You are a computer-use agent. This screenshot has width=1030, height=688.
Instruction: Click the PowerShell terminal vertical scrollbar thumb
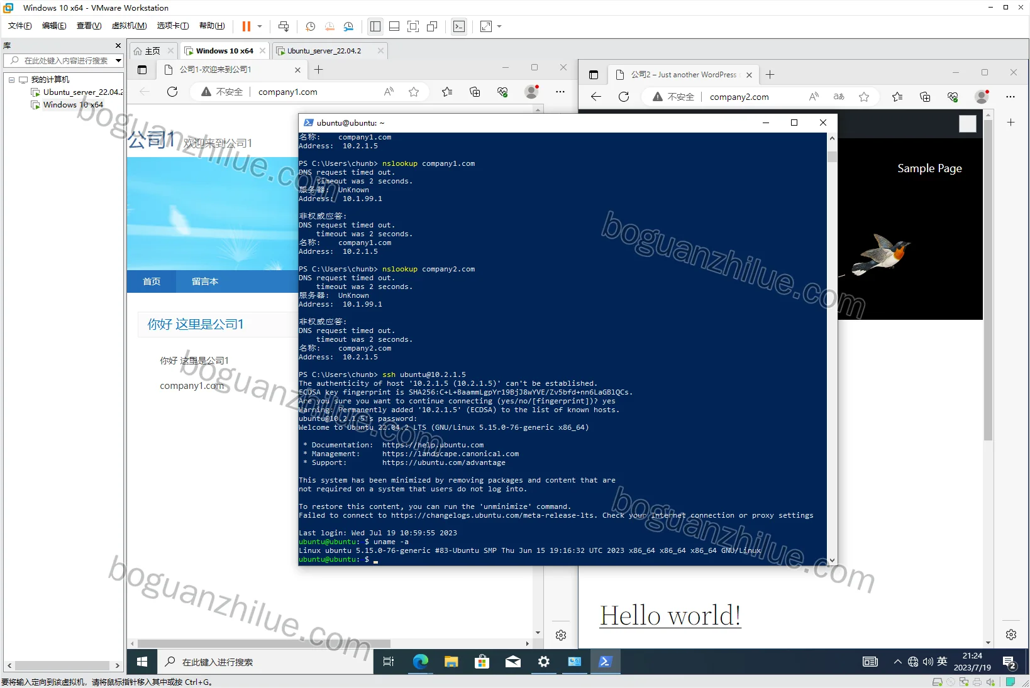coord(832,156)
